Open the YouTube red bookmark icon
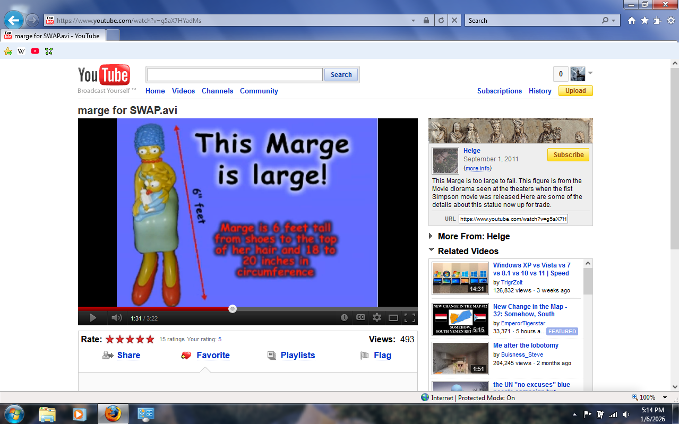679x424 pixels. coord(35,51)
